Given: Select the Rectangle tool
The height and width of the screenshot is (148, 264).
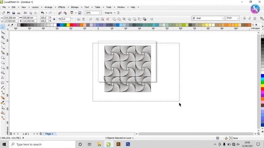Looking at the screenshot, I should (x=2, y=58).
